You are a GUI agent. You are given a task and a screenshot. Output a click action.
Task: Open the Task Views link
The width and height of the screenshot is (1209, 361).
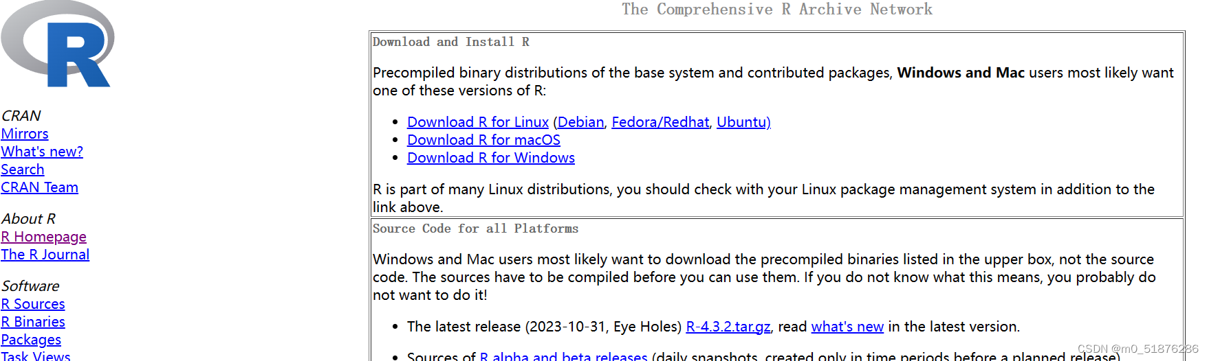coord(36,356)
